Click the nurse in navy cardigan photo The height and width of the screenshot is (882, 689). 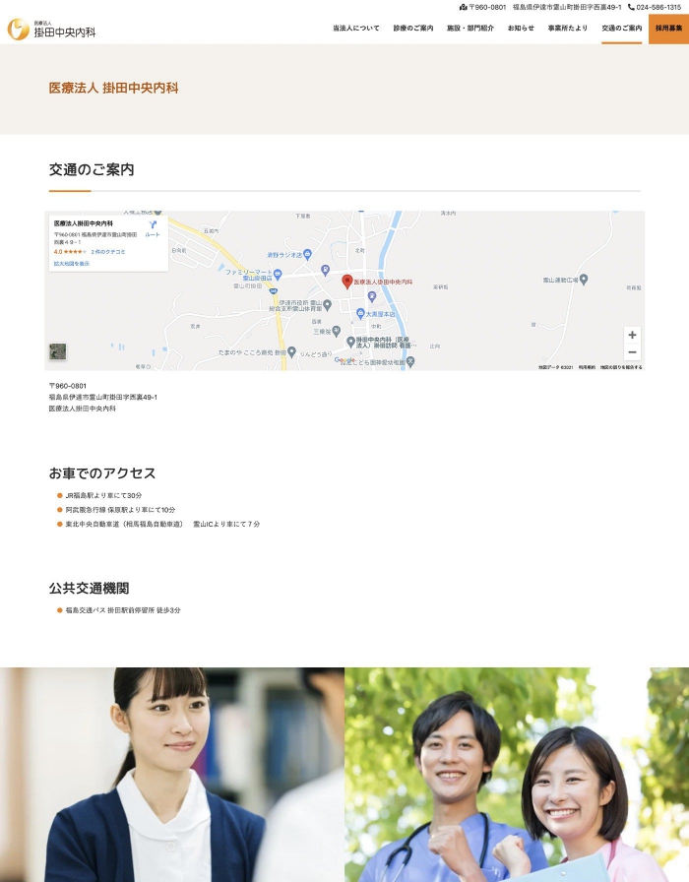172,775
